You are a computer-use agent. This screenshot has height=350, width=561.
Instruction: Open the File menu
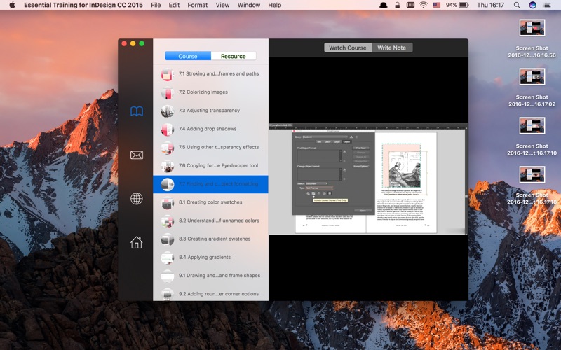pos(156,5)
